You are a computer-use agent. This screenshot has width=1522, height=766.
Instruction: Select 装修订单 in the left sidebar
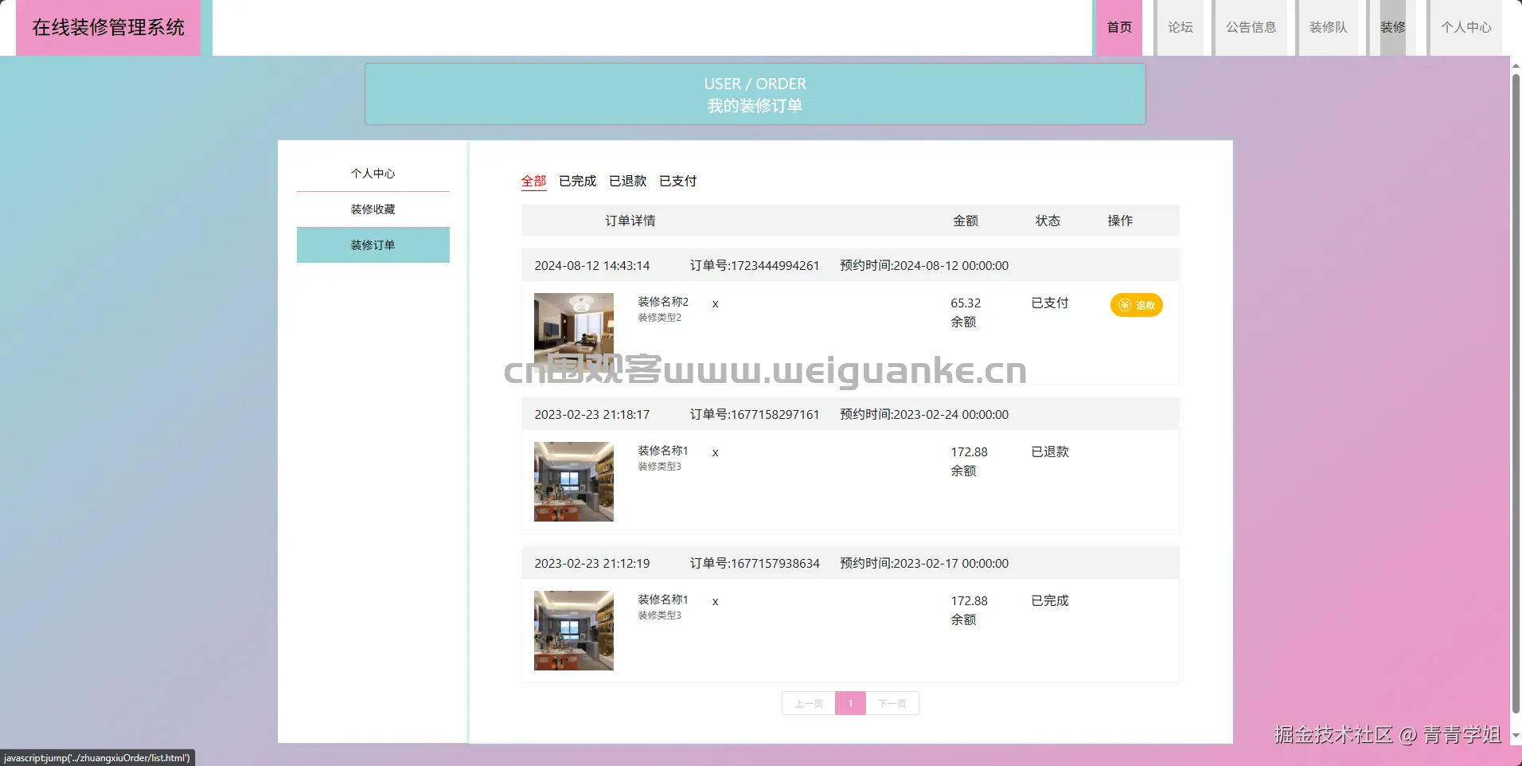[373, 245]
